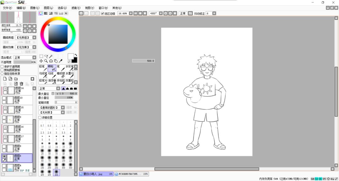The image size is (339, 181).
Task: Open the brush mode 正常 dropdown
Action: coord(58,88)
